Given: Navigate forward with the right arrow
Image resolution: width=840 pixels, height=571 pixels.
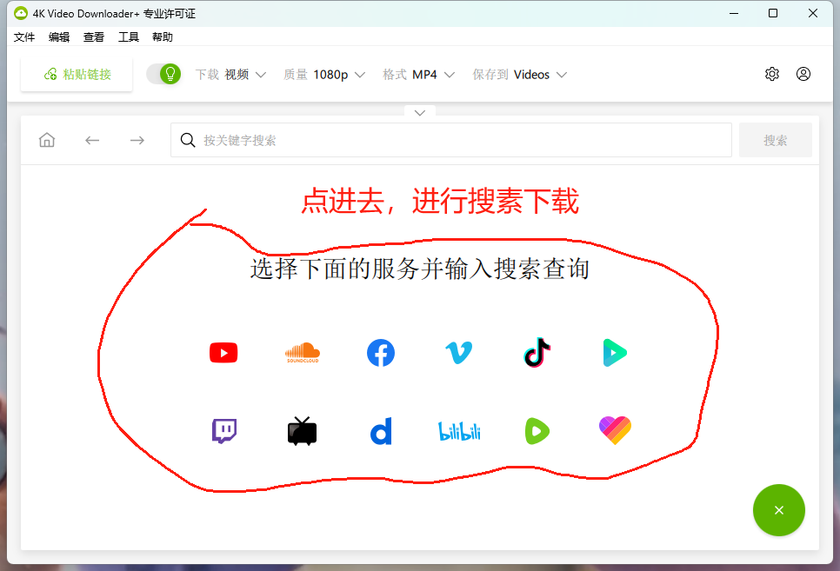Looking at the screenshot, I should (x=137, y=140).
